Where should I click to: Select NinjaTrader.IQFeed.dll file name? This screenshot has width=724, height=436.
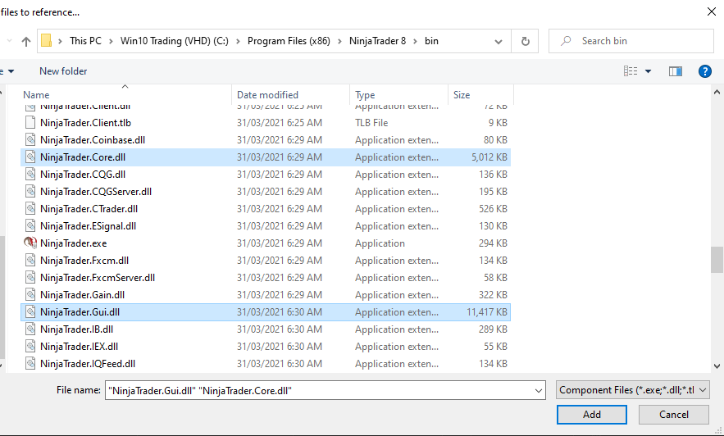click(88, 364)
